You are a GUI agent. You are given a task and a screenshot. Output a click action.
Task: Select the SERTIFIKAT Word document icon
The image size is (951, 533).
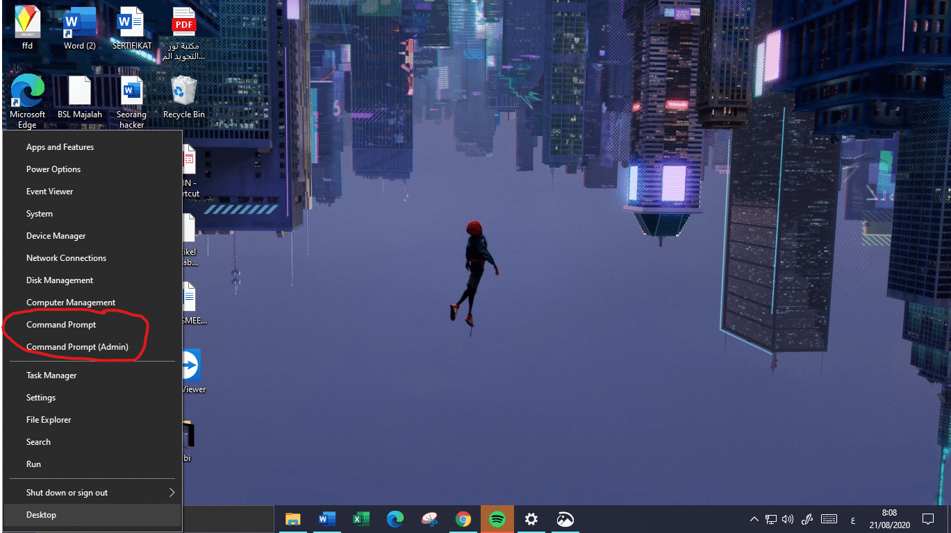coord(131,28)
